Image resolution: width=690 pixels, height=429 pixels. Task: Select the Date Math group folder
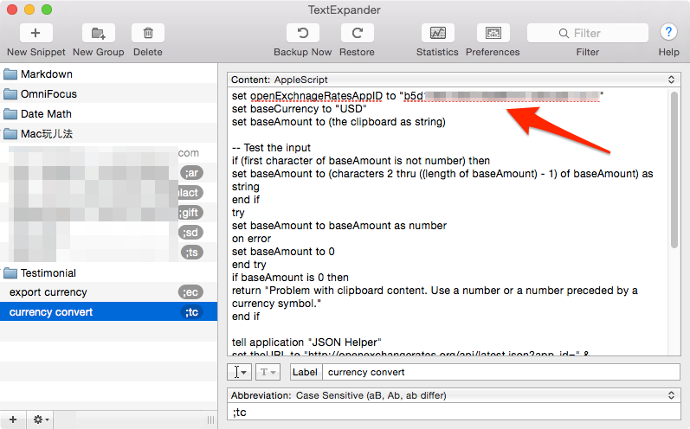click(109, 114)
